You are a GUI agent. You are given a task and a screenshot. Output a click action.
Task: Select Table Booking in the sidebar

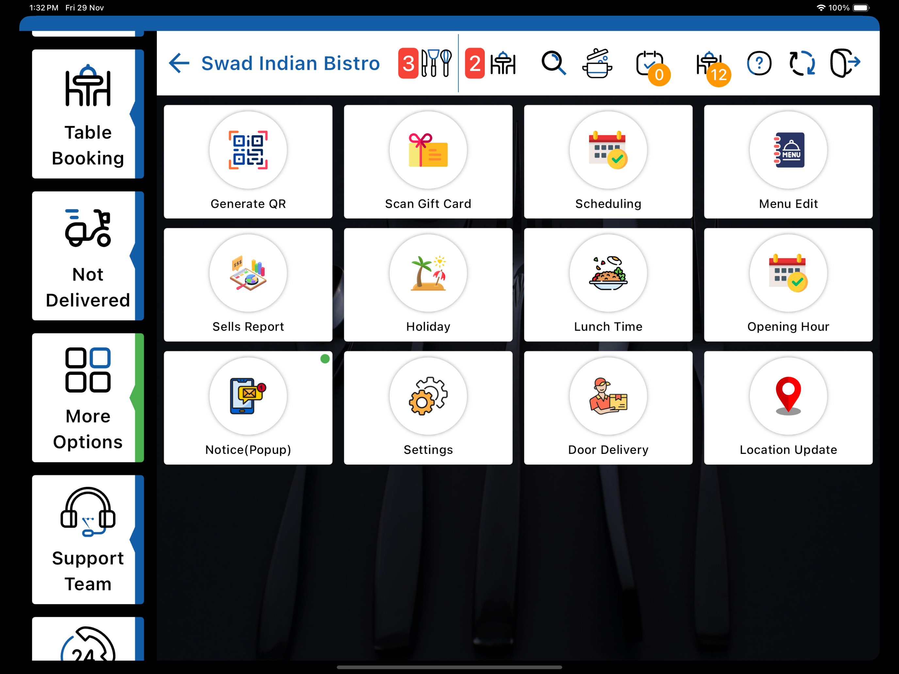point(88,114)
